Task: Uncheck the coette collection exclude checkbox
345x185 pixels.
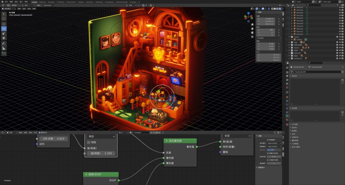Action: tap(337, 50)
